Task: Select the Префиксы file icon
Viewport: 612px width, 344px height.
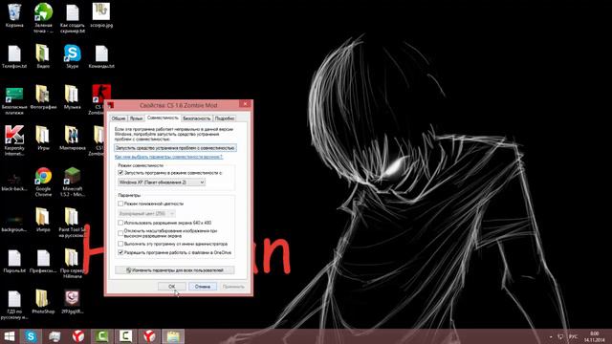Action: (43, 258)
